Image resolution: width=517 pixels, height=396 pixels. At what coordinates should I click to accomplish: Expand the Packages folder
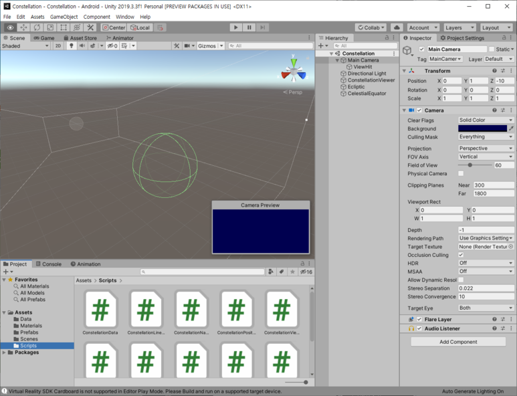tap(4, 352)
